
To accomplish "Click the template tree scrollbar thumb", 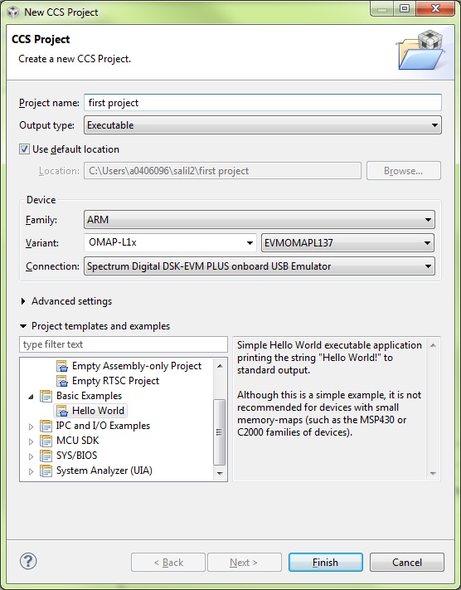I will tap(219, 432).
